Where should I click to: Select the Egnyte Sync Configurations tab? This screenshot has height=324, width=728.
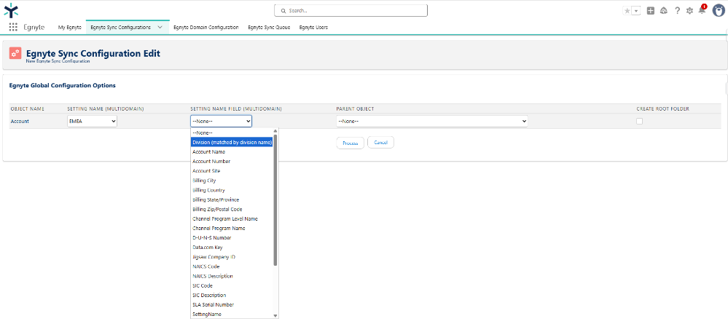pyautogui.click(x=121, y=28)
